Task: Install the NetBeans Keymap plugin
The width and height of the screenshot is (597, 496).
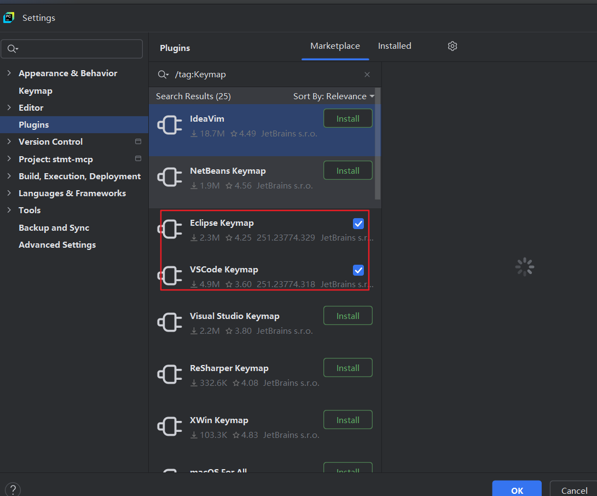Action: coord(347,170)
